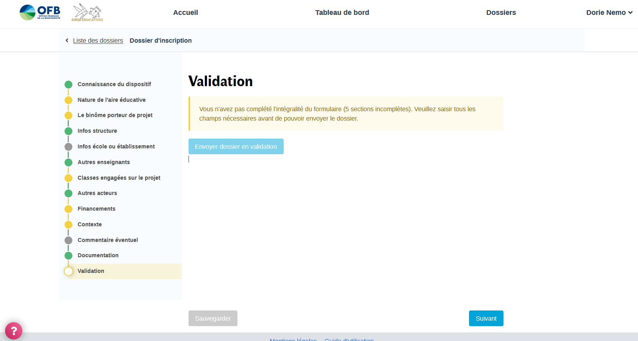Go to the Accueil menu item

(x=185, y=13)
